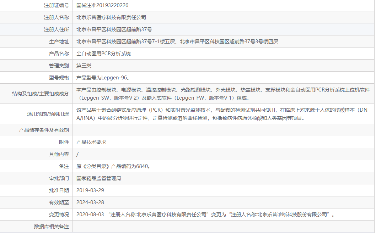
Task: Select 原《分类目录》产品编码为6840 remark
Action: [x=114, y=166]
